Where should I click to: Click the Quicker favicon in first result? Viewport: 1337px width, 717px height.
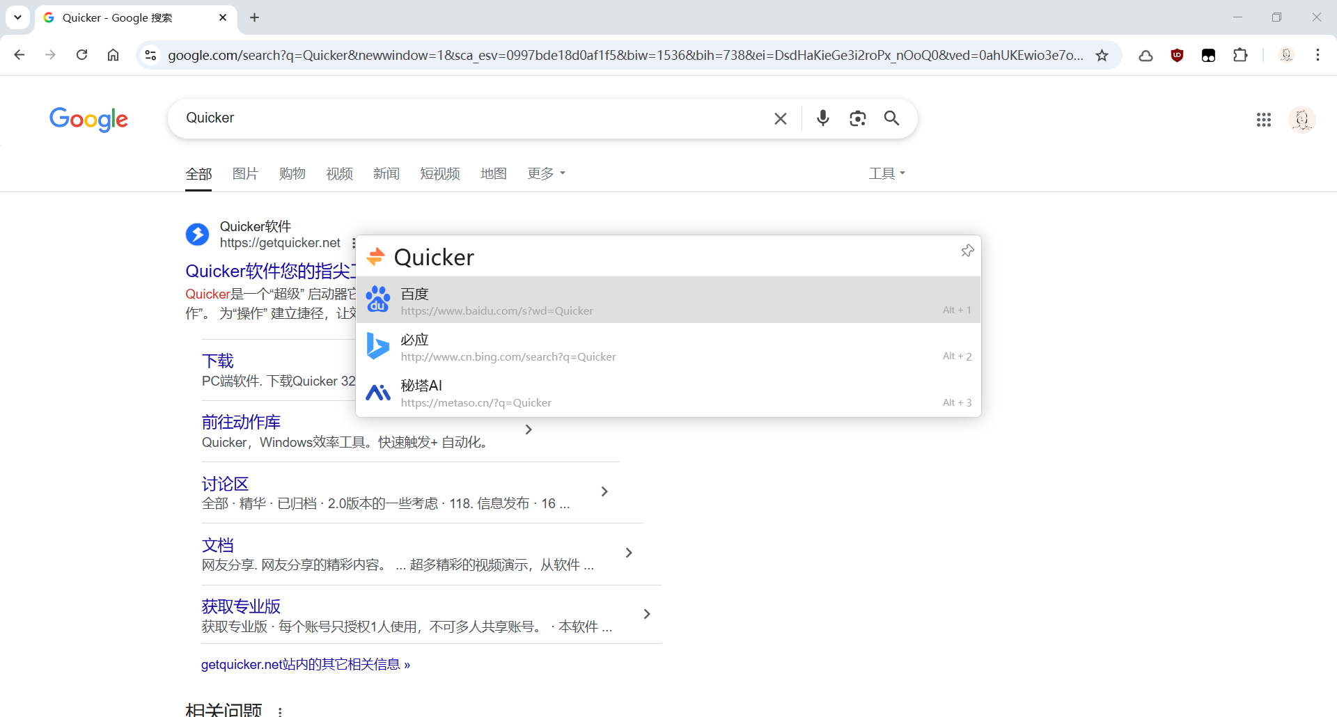pos(197,235)
